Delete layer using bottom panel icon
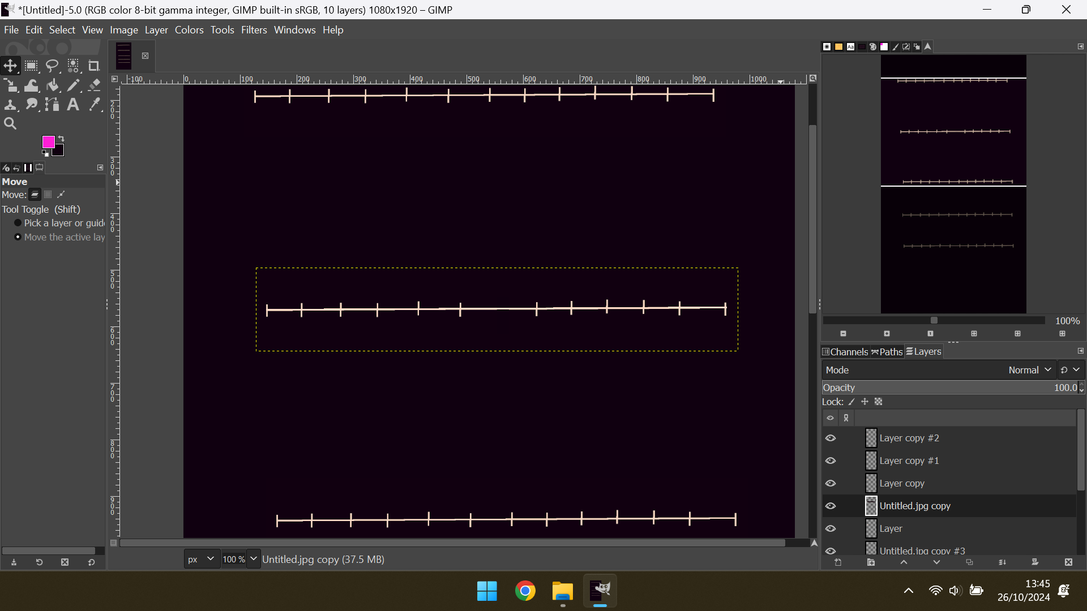This screenshot has height=611, width=1087. tap(1068, 562)
